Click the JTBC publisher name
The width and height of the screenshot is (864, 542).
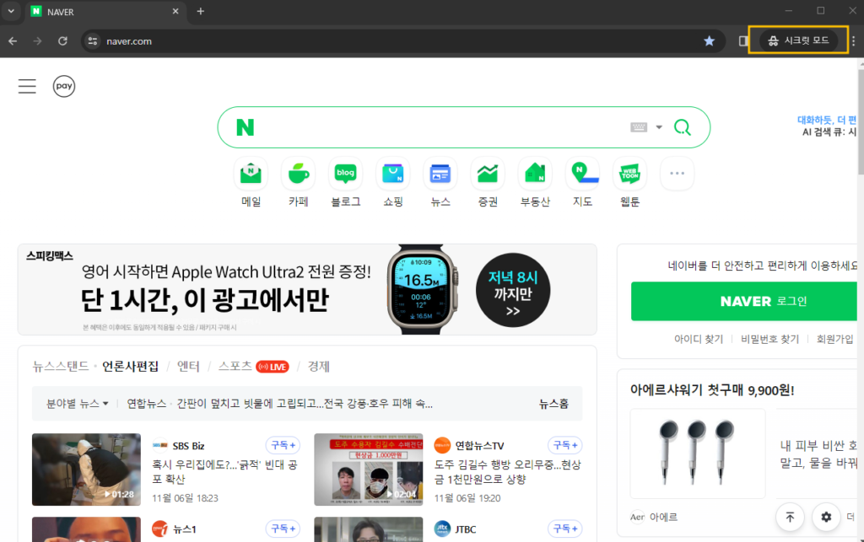(x=466, y=529)
